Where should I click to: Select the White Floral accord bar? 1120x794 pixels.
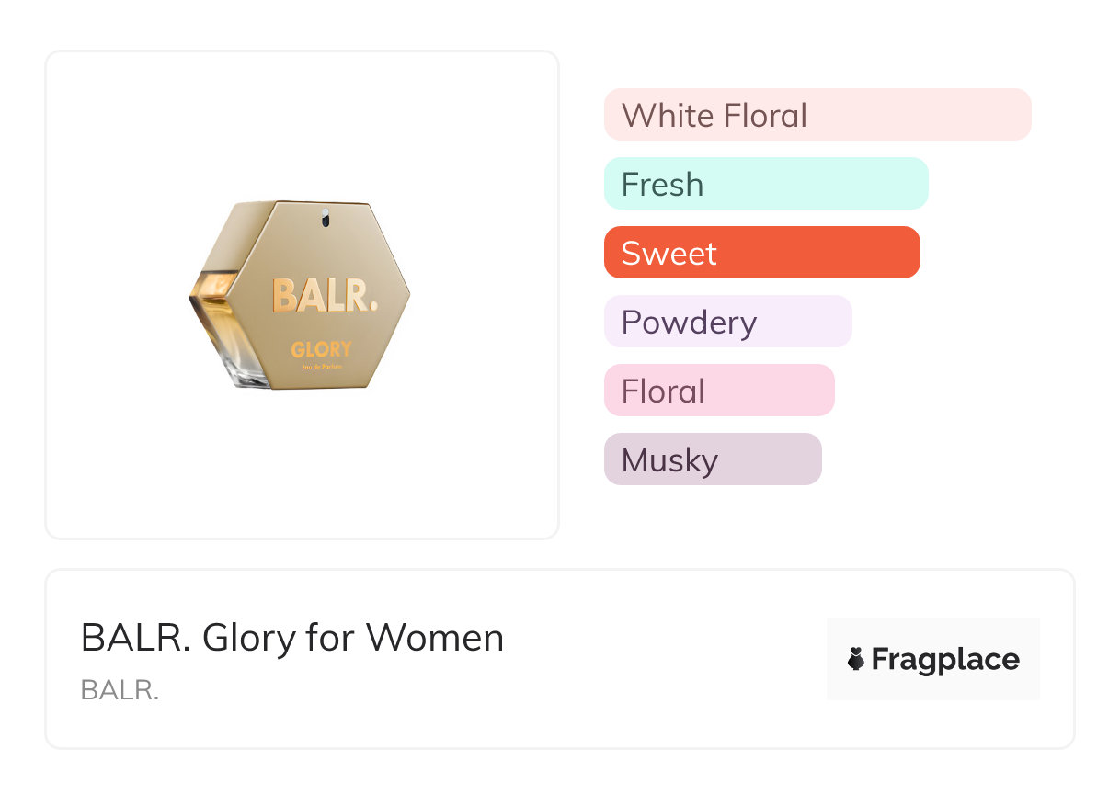pyautogui.click(x=817, y=115)
